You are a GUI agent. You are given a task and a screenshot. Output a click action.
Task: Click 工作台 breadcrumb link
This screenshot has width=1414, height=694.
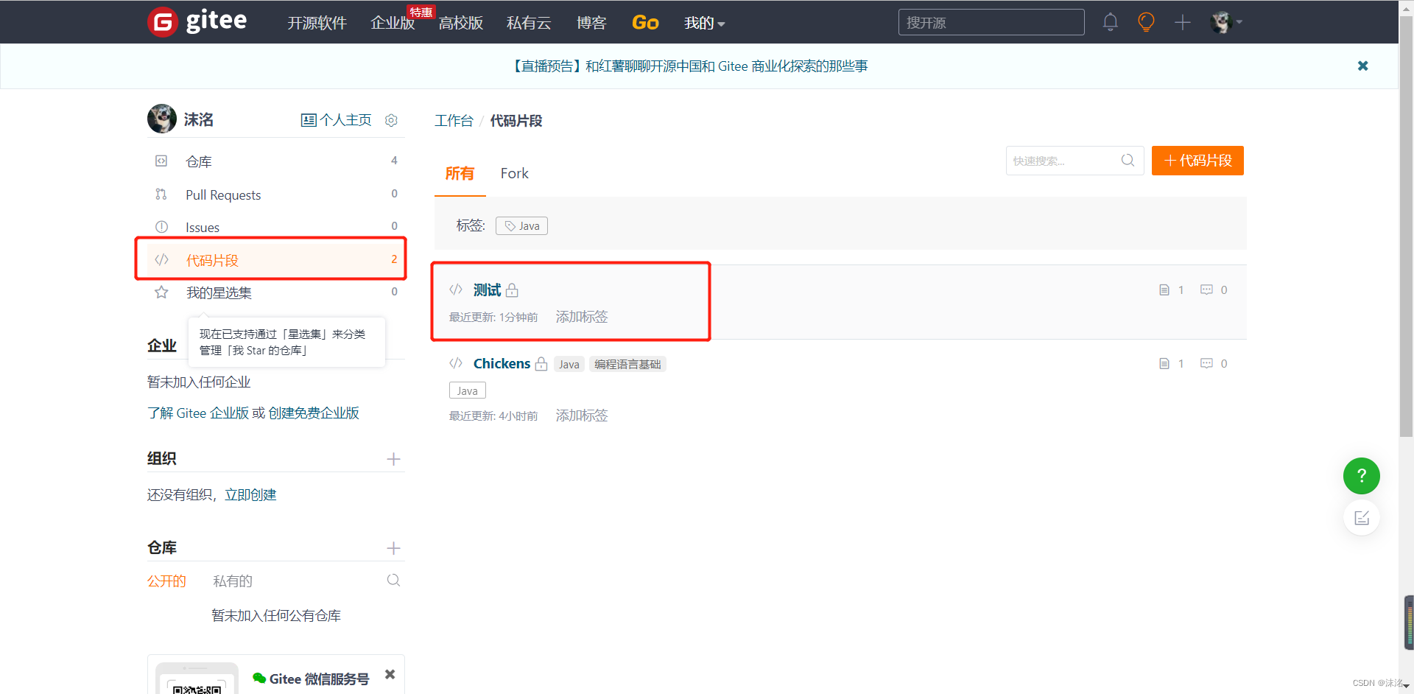pos(454,121)
